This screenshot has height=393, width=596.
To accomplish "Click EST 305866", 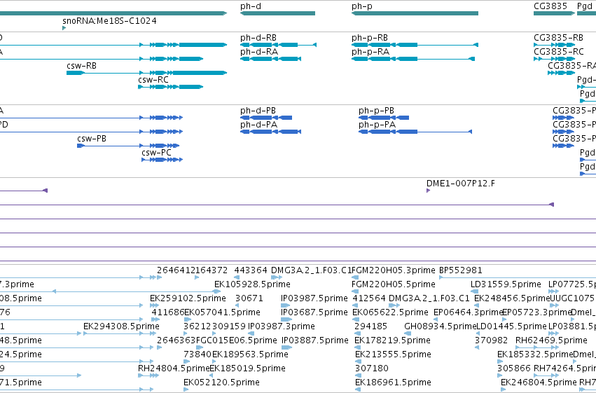I will tap(499, 375).
